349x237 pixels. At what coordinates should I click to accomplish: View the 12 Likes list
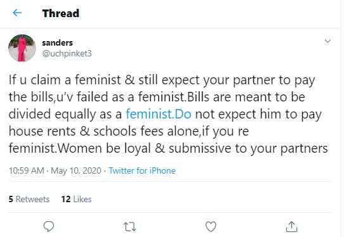click(x=77, y=199)
